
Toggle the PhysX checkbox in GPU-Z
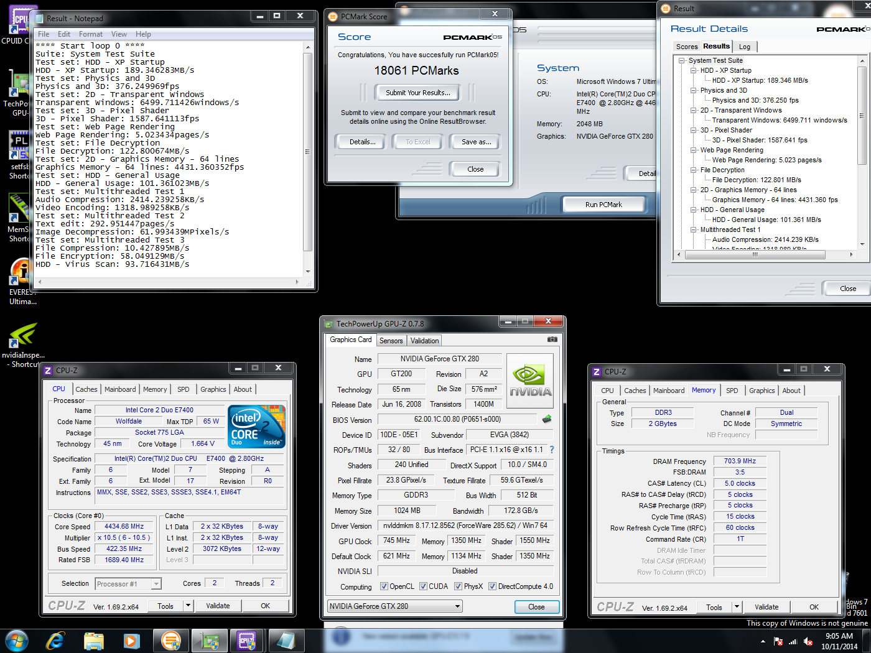458,586
